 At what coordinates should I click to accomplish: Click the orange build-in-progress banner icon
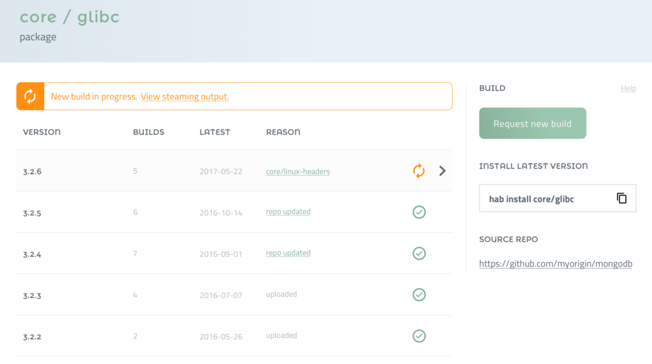[x=30, y=97]
